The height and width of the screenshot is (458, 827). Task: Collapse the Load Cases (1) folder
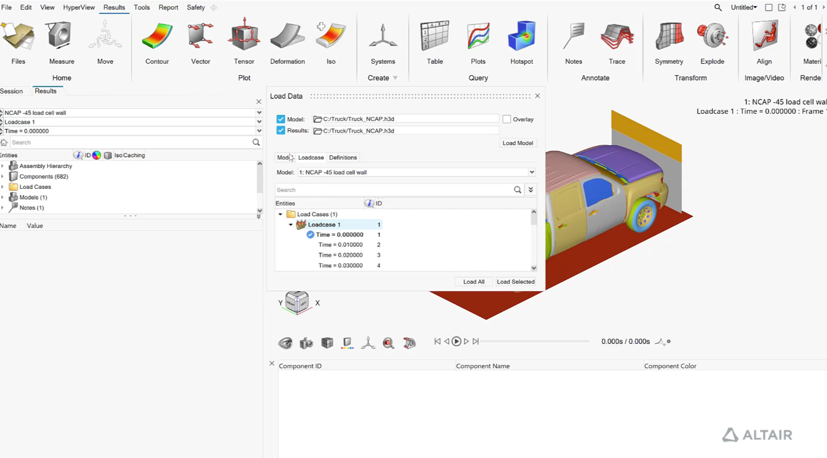(281, 214)
